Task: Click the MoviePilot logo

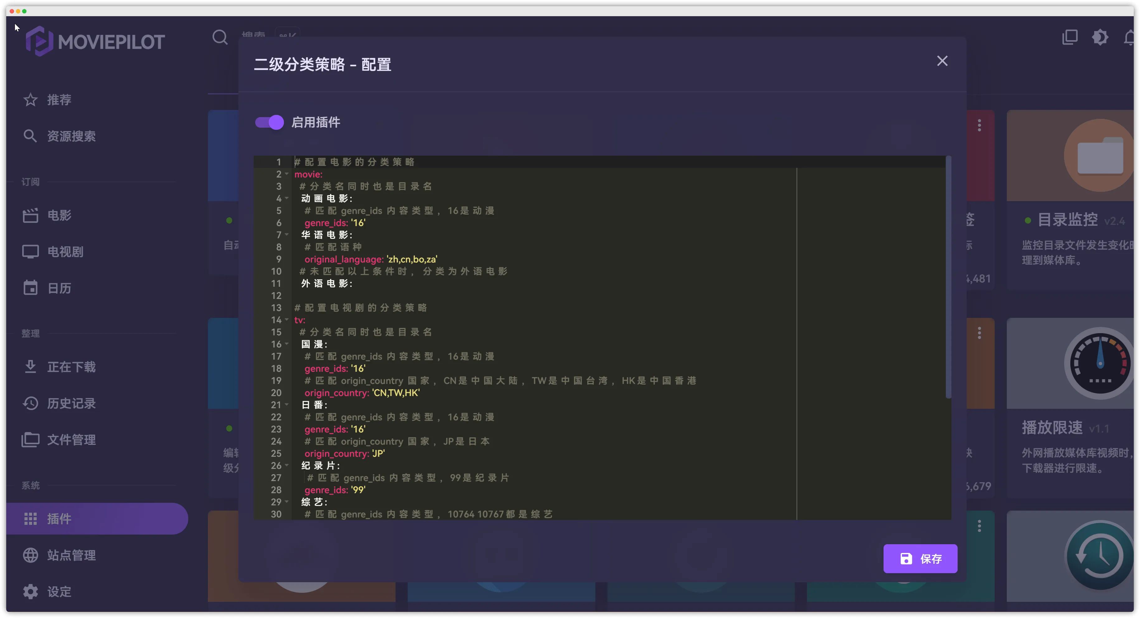Action: 95,42
